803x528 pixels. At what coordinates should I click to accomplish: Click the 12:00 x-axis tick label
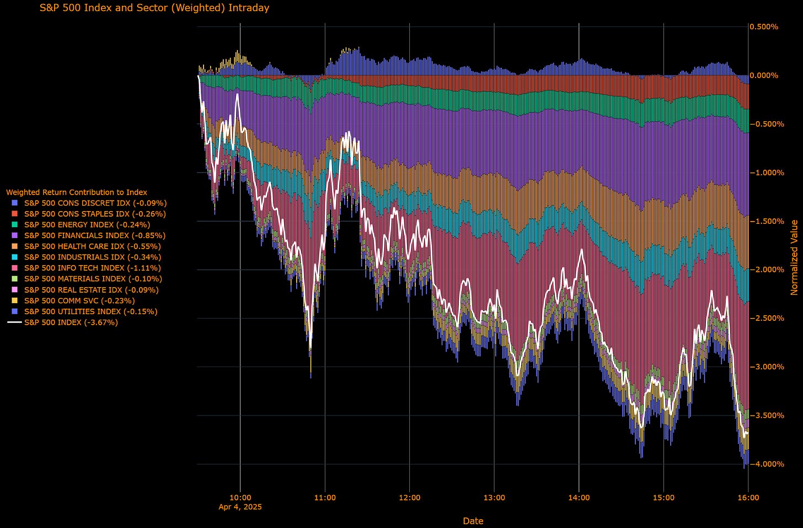coord(409,498)
